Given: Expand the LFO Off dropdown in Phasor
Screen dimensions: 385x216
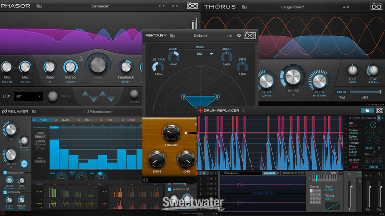Looking at the screenshot, I should click(x=28, y=96).
